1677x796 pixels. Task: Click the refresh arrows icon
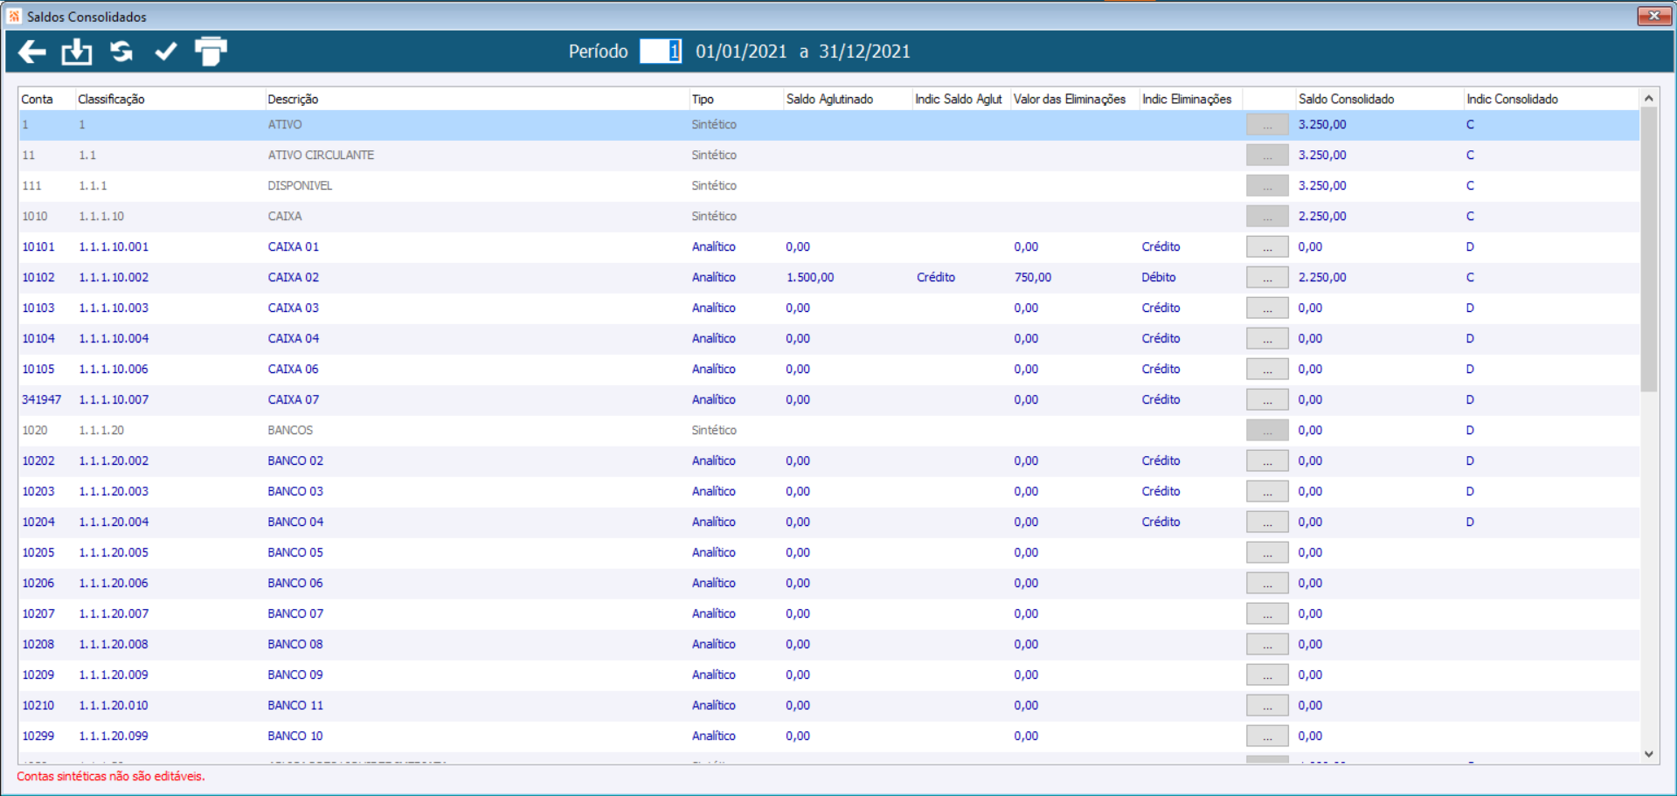pos(121,52)
